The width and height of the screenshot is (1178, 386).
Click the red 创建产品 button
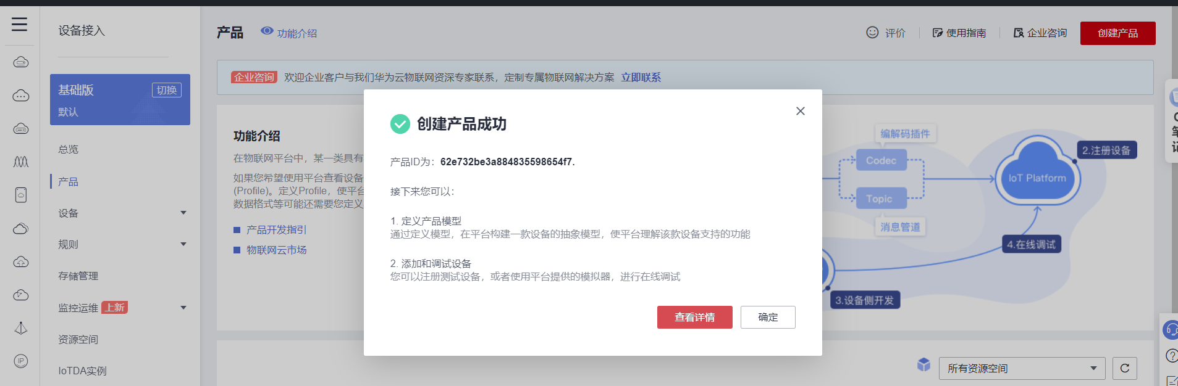pos(1118,33)
